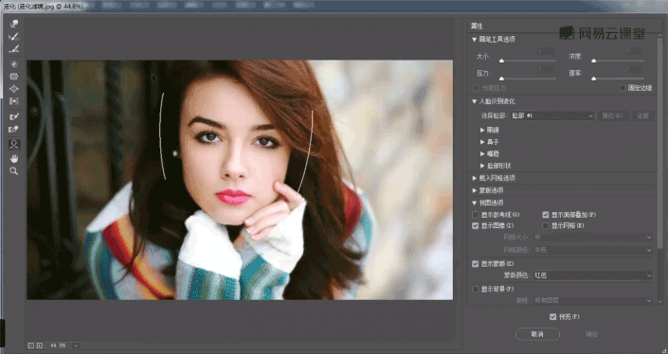The image size is (668, 354).
Task: Select the Hand tool
Action: 14,159
